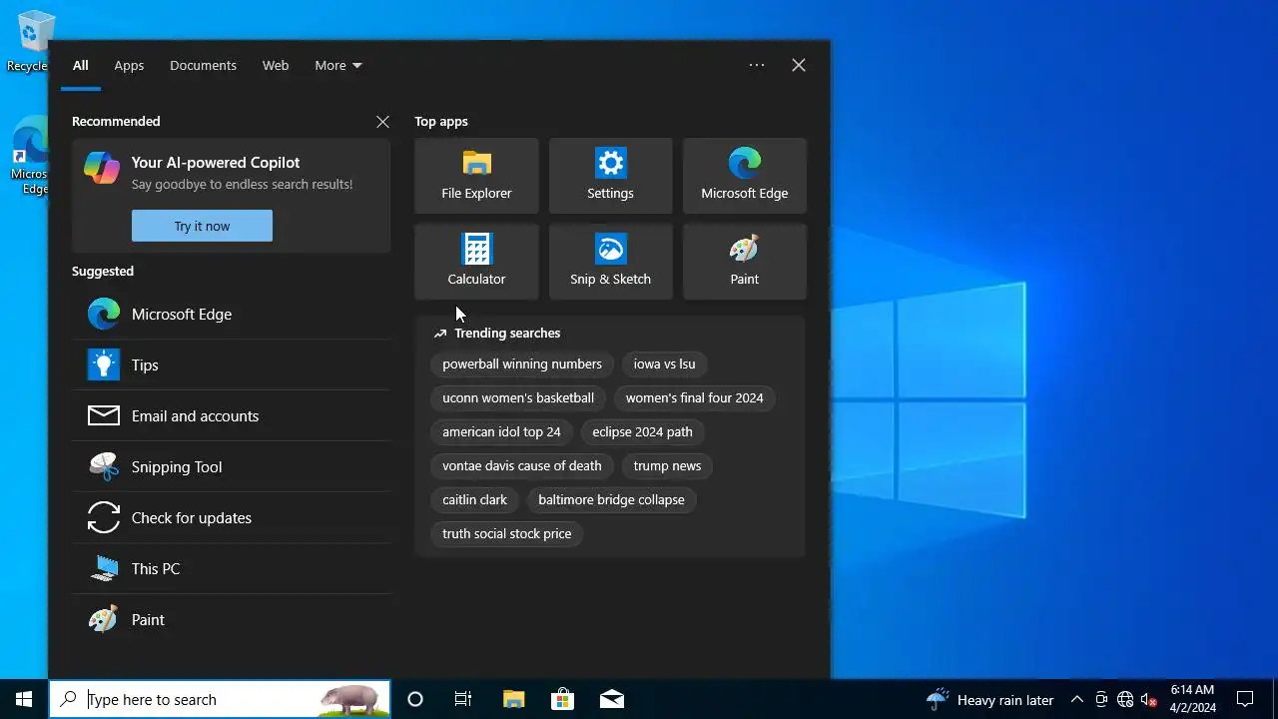This screenshot has width=1278, height=719.
Task: Open File Explorer from Top apps
Action: point(476,176)
